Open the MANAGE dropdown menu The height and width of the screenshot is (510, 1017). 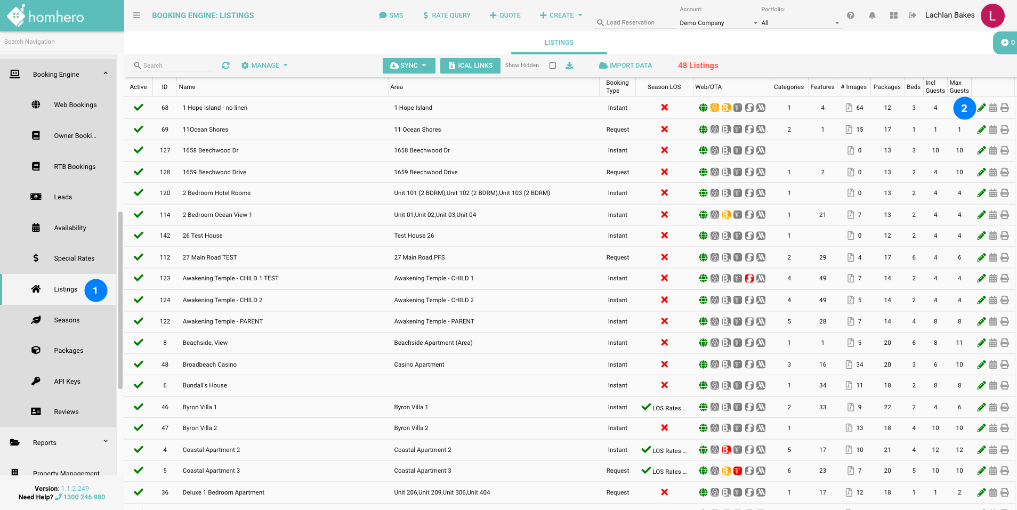[264, 66]
